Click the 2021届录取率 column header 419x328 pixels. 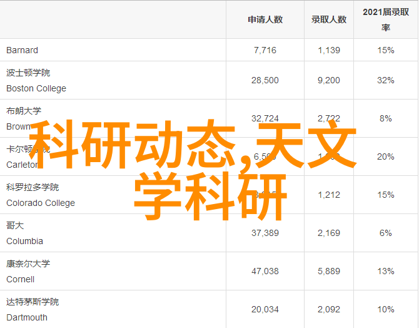386,19
